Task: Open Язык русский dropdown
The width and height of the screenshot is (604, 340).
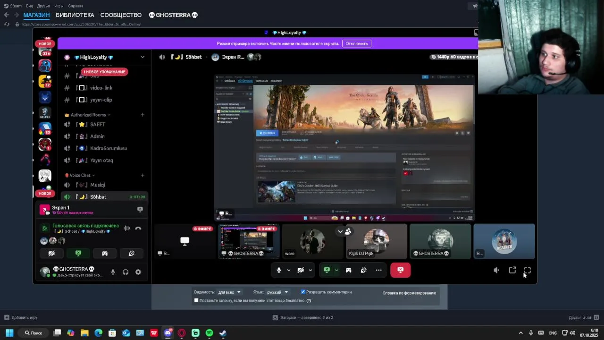Action: coord(277,292)
